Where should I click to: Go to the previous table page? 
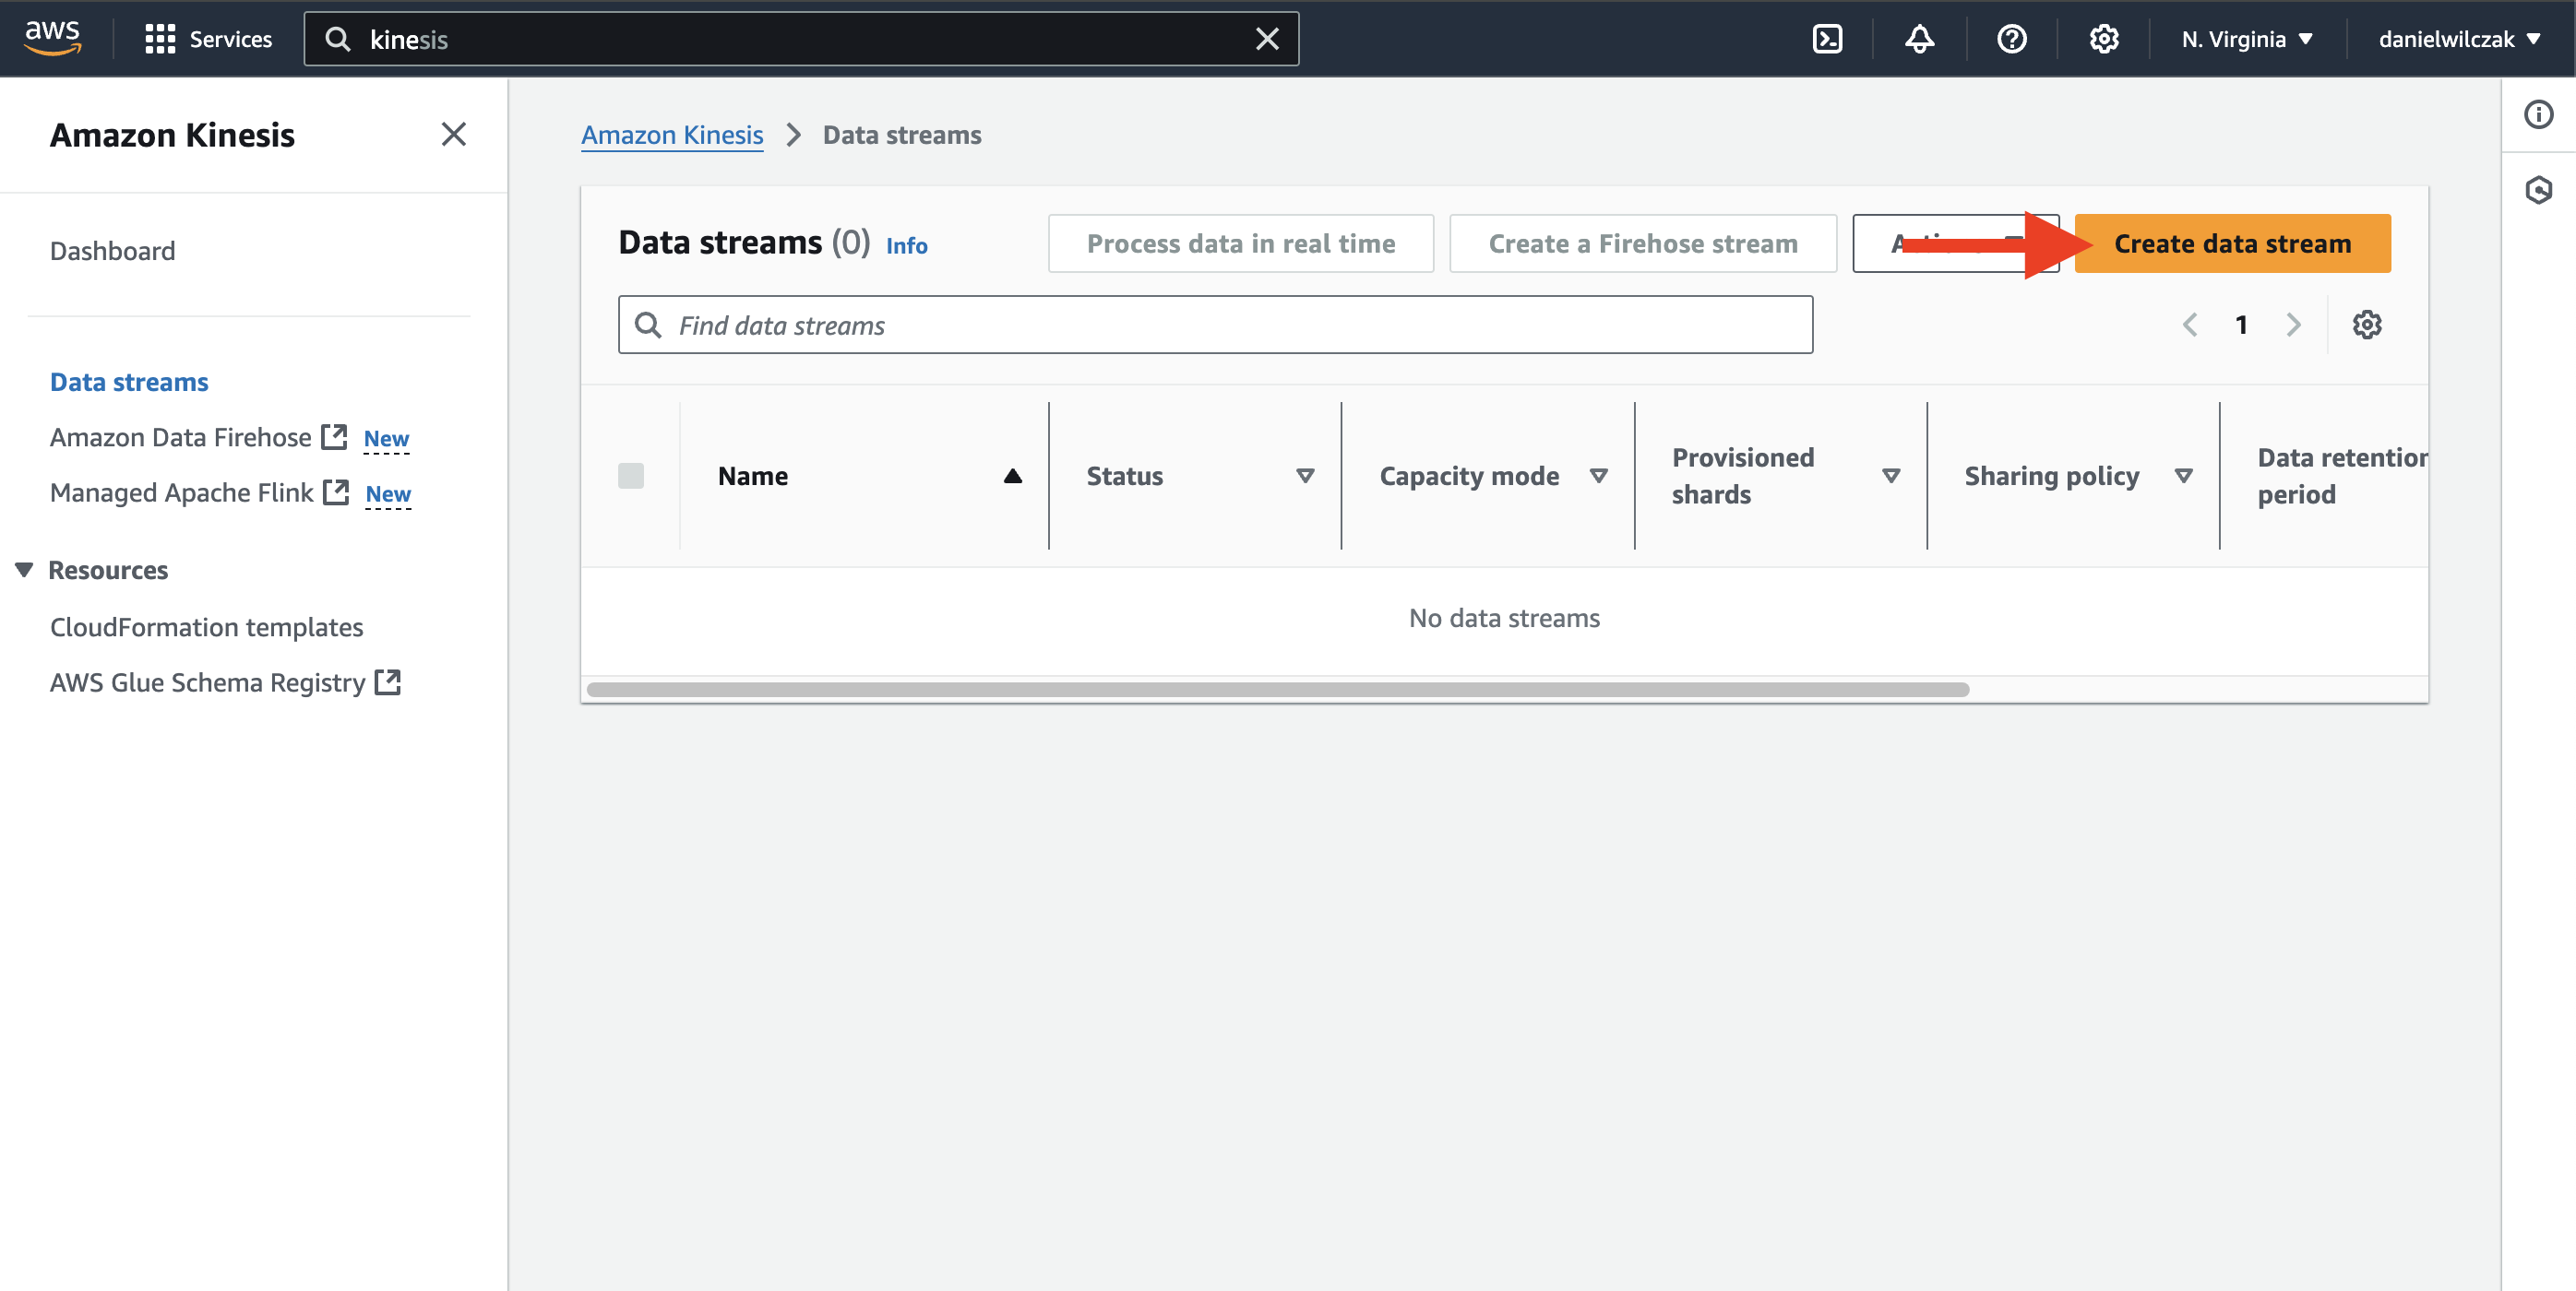[2189, 324]
